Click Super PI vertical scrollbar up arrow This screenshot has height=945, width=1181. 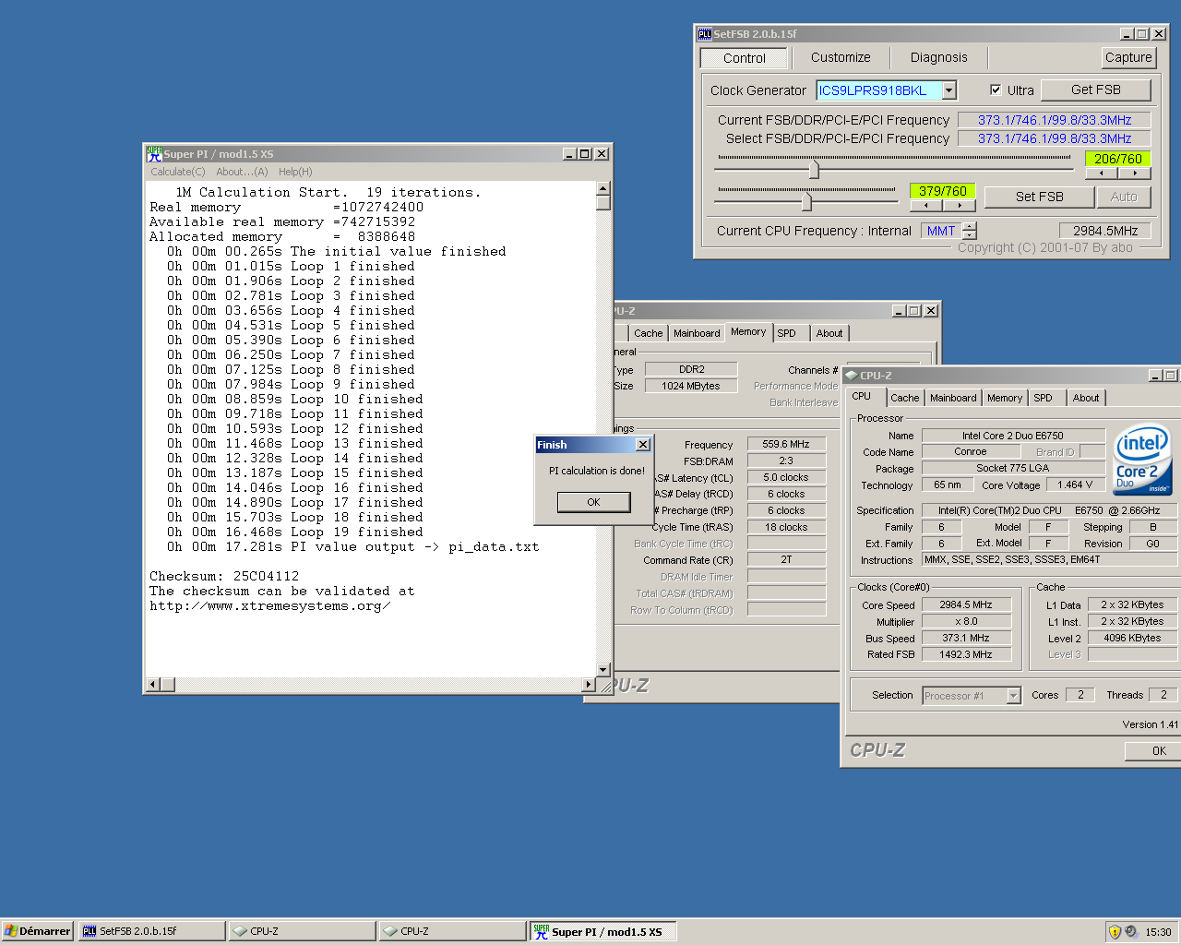pyautogui.click(x=603, y=188)
